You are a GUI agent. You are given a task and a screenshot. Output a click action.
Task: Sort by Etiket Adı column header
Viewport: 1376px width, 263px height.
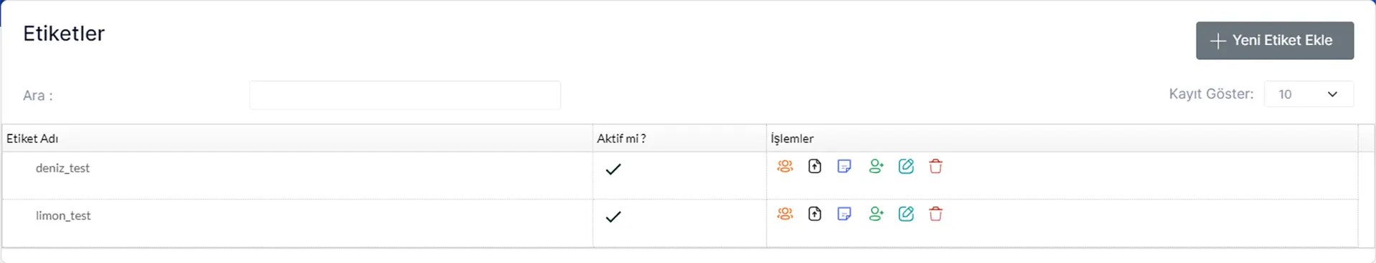coord(32,139)
